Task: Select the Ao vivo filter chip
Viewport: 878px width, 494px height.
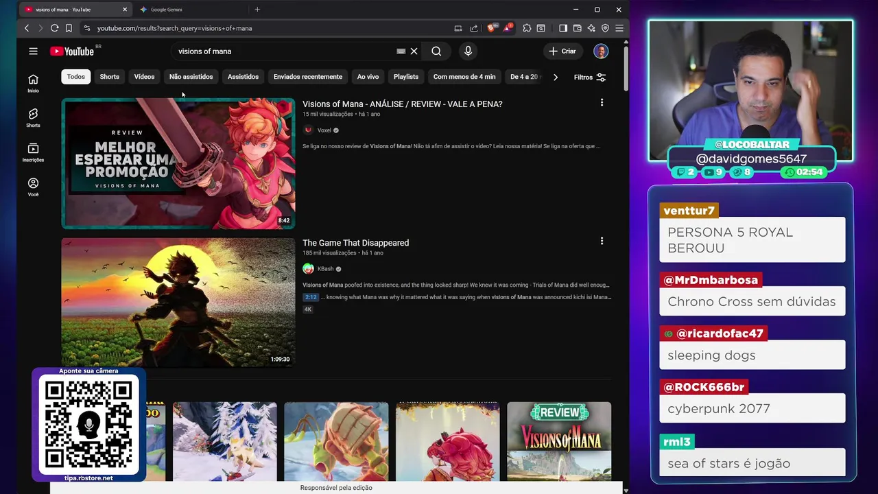Action: (x=368, y=77)
